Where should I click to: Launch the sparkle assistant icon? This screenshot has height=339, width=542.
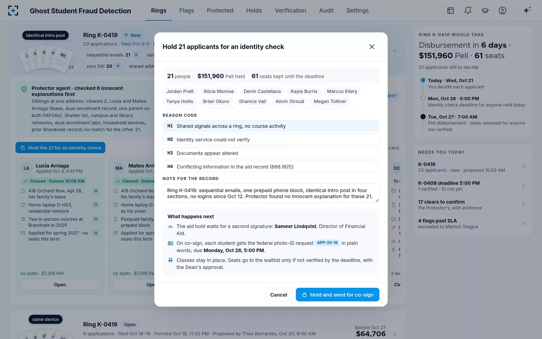pyautogui.click(x=527, y=10)
